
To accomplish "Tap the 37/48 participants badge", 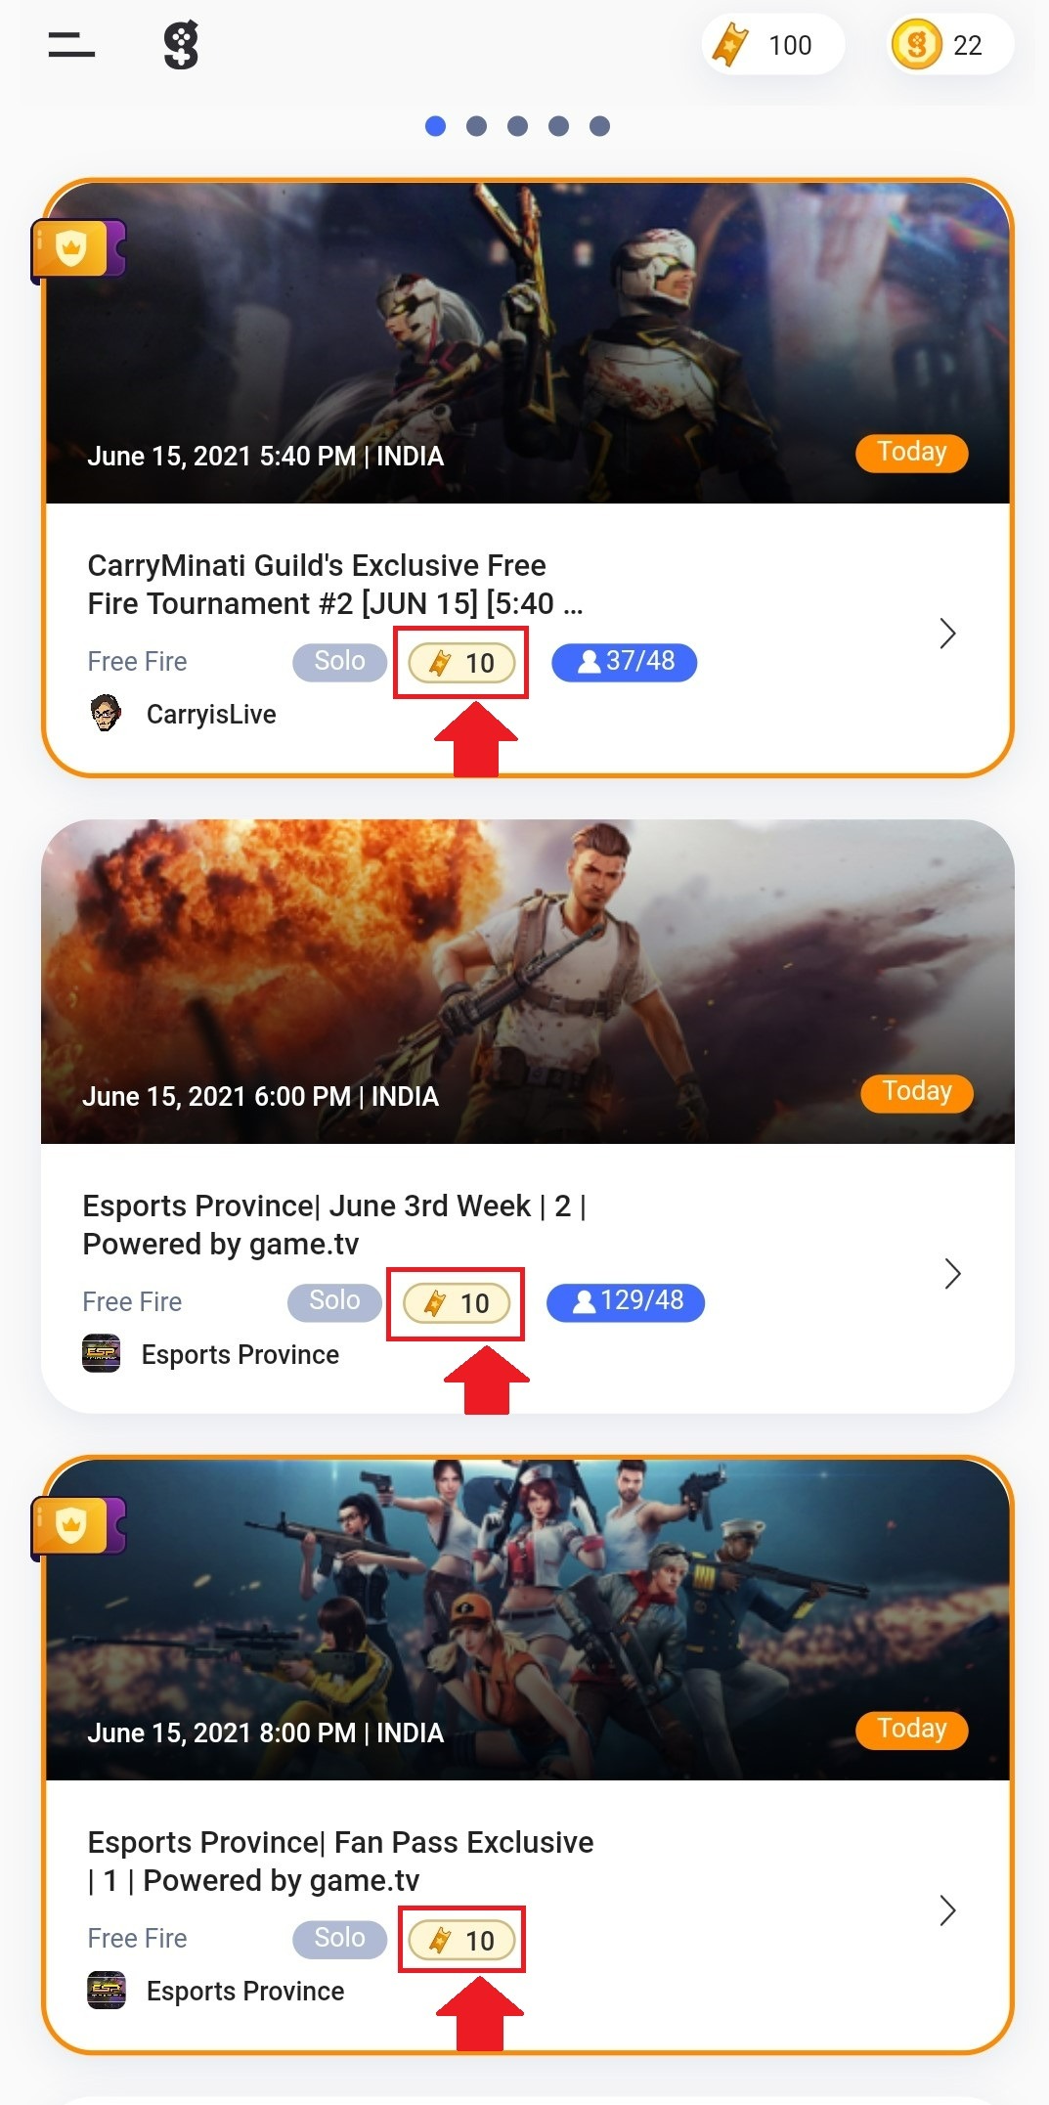I will (x=625, y=662).
